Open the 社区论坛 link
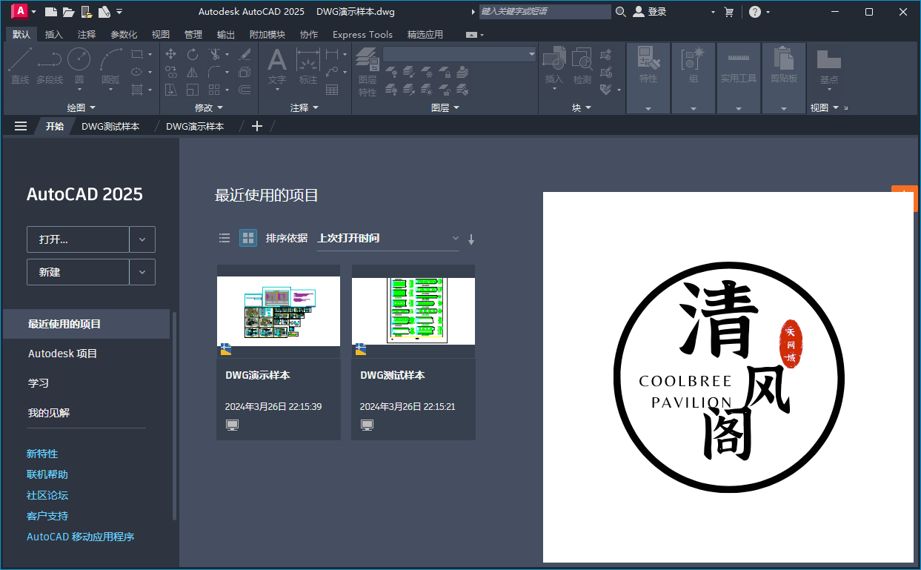Screen dimensions: 921x570 (47, 495)
